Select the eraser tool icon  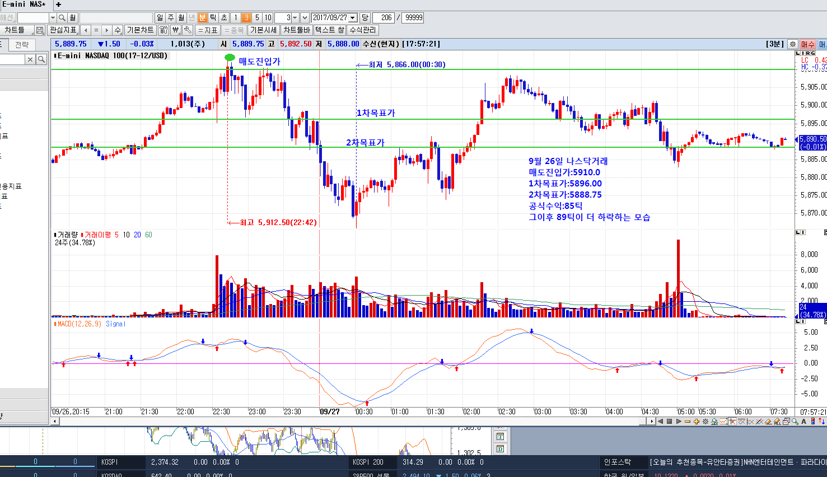768,422
